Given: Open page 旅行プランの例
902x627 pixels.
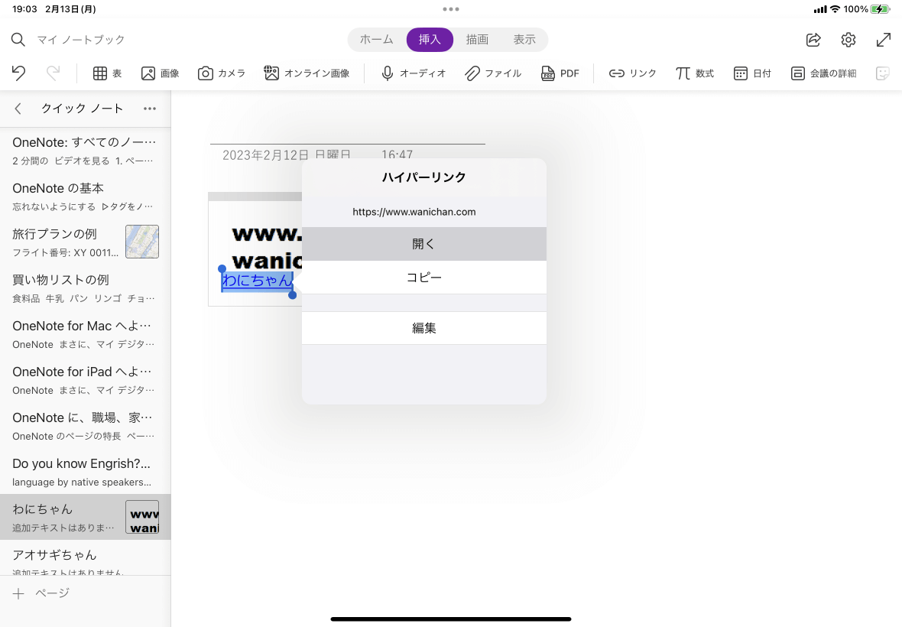Looking at the screenshot, I should [x=85, y=242].
